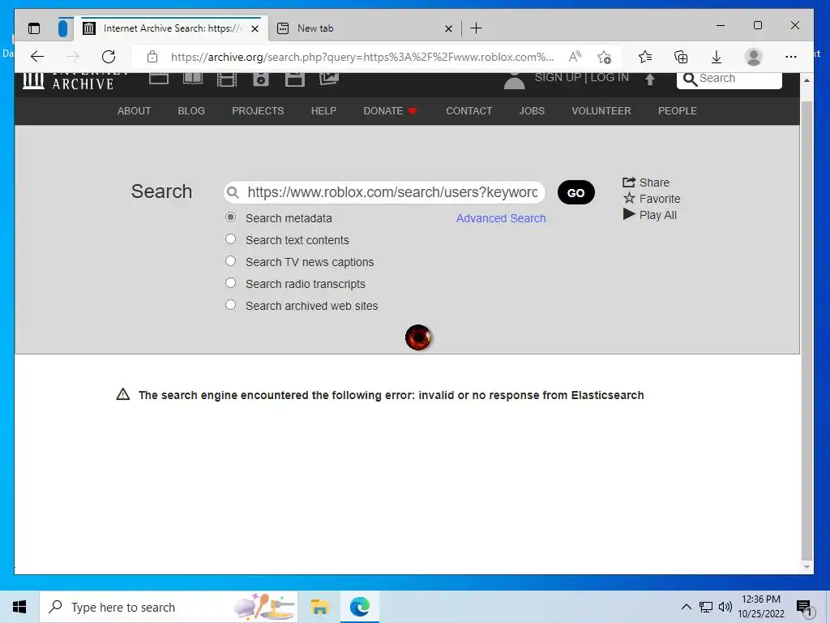Open browser Collections icon

pos(681,57)
